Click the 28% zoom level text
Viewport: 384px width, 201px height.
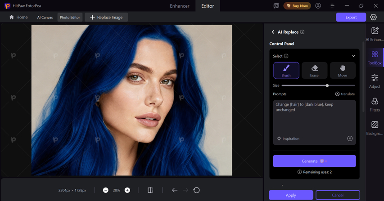(x=116, y=190)
